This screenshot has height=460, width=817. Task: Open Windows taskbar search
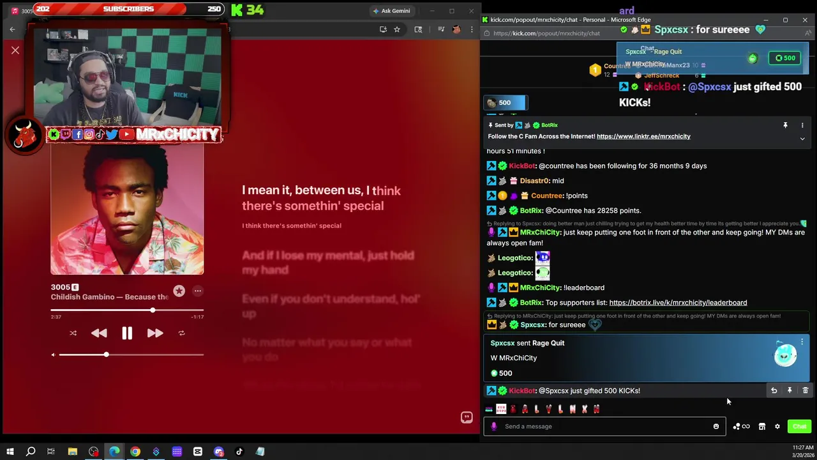click(x=30, y=452)
